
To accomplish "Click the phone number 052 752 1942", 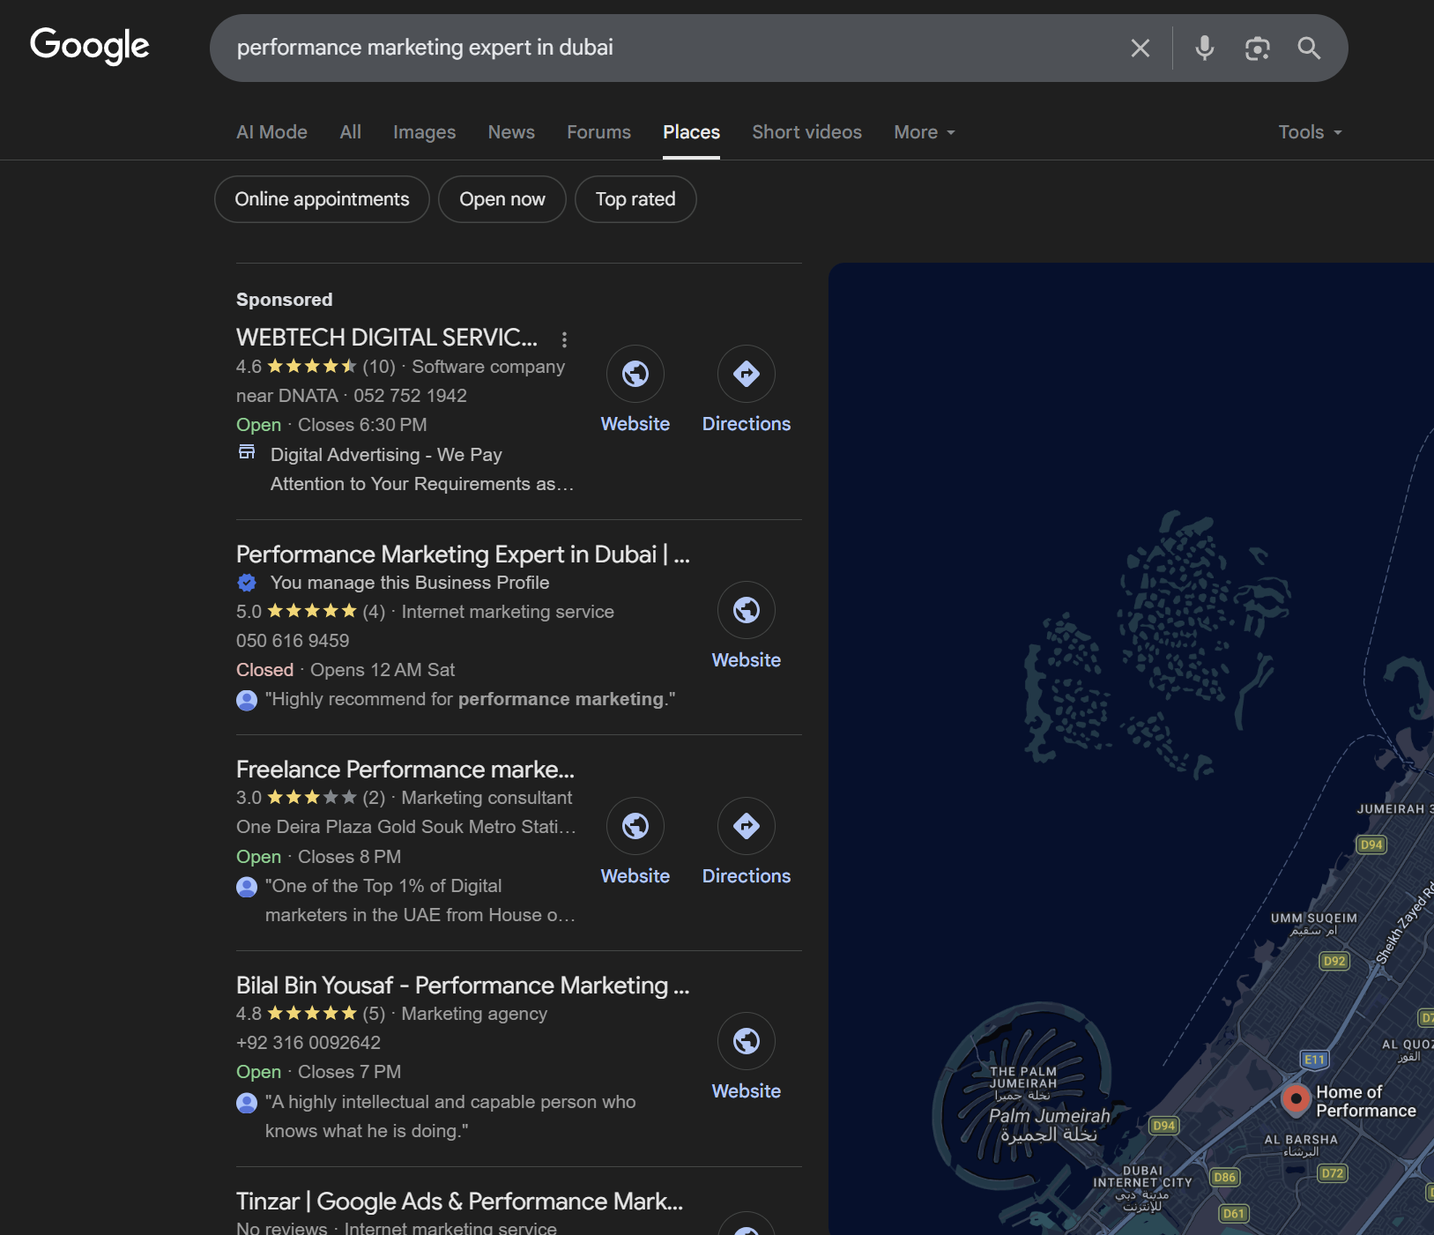I will tap(411, 396).
